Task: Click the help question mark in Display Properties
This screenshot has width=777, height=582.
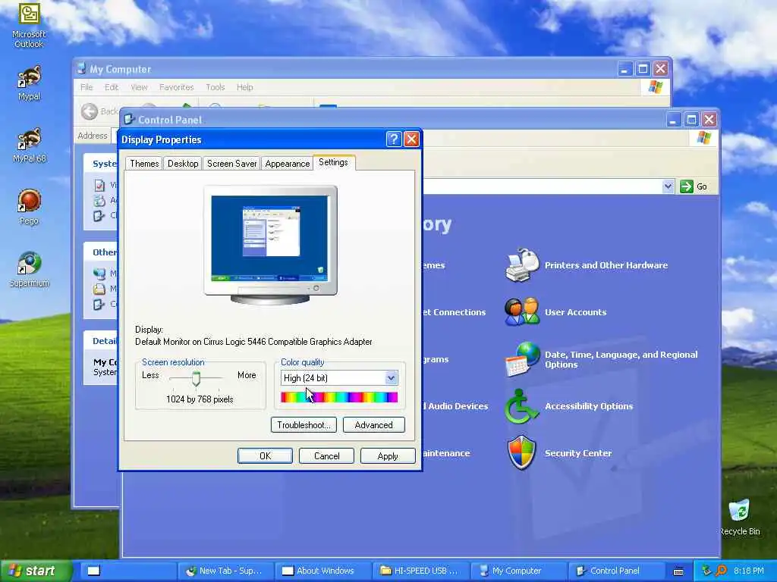Action: pyautogui.click(x=394, y=139)
